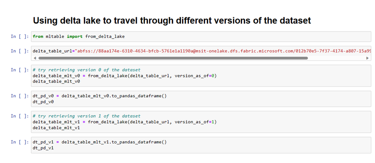
Task: Click the In [ ] prompt beside dt_pd_v1 cell
Action: 20,142
